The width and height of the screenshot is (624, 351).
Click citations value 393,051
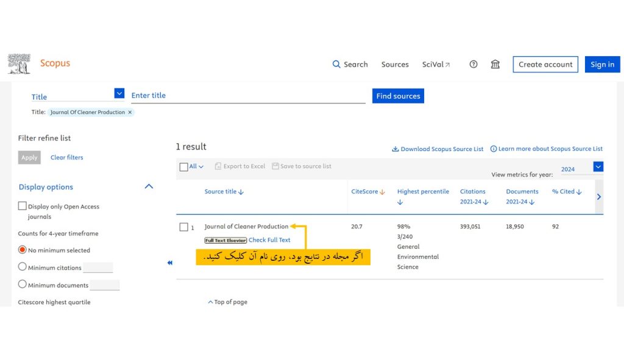(x=470, y=227)
